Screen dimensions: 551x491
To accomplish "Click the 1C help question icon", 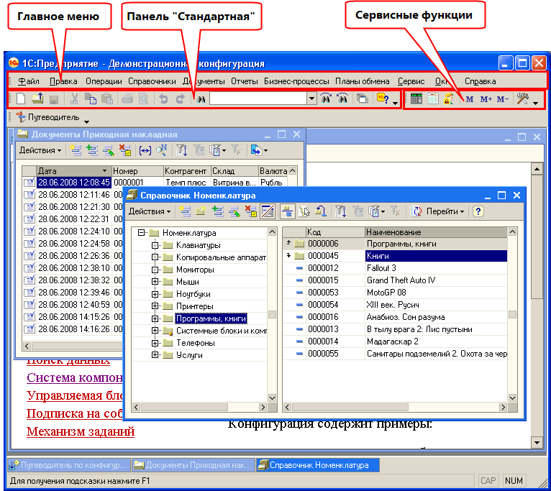I will click(x=383, y=98).
